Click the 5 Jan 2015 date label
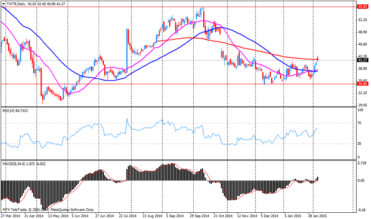 [293, 216]
